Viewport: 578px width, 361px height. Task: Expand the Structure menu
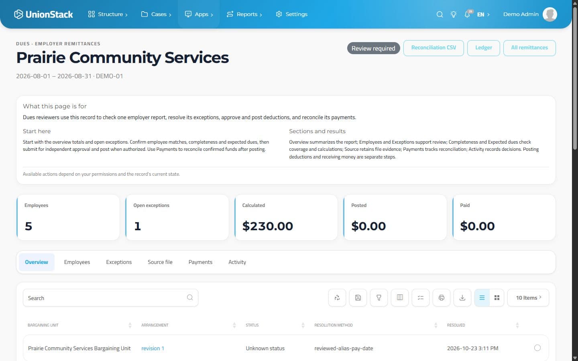pyautogui.click(x=108, y=14)
